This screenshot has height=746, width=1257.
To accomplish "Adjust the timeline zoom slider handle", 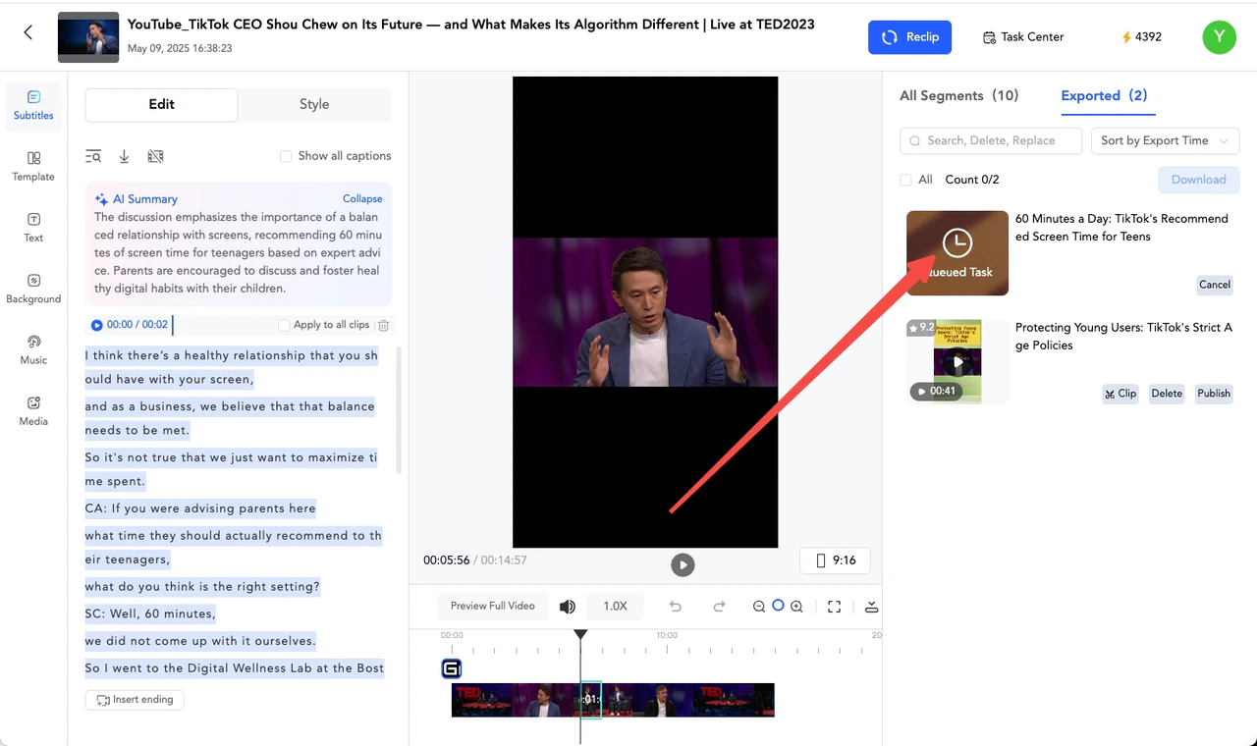I will click(778, 606).
